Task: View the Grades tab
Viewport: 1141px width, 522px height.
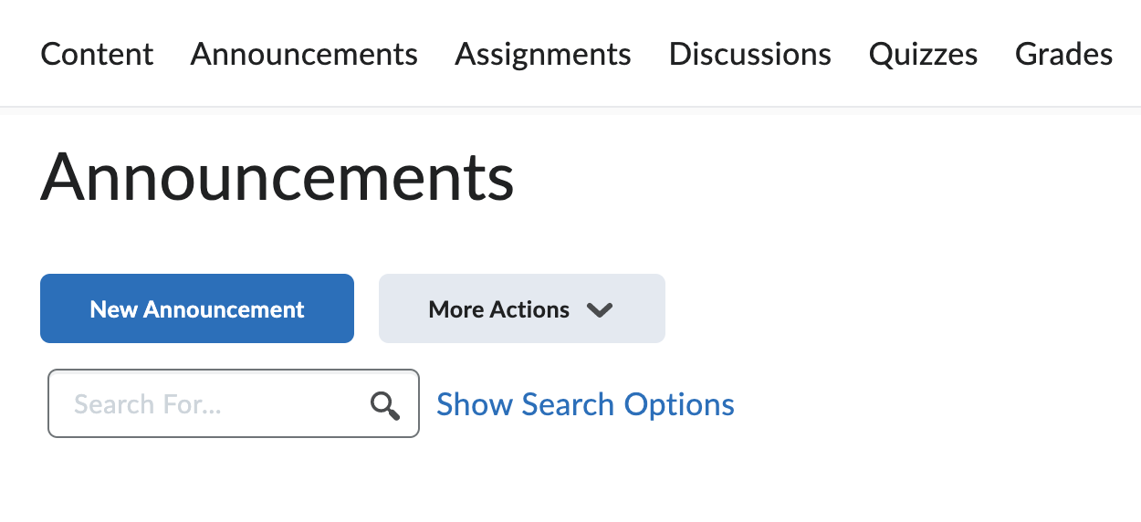Action: coord(1063,55)
